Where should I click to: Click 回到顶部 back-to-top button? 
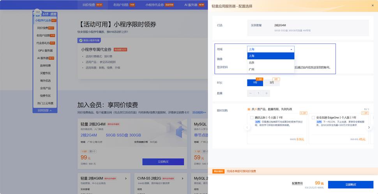click(x=45, y=111)
